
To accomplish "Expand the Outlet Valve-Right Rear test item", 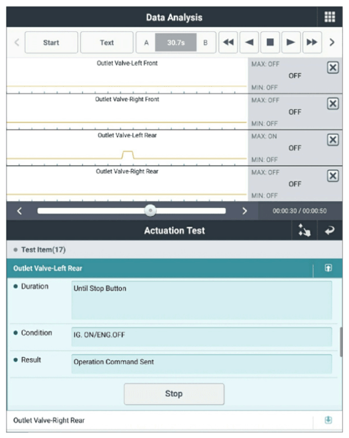I will [x=328, y=420].
